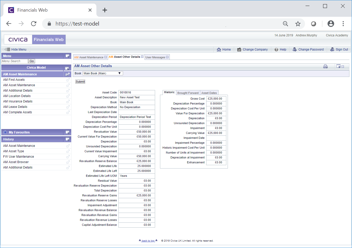Switch to the Brought Forward tab
The width and height of the screenshot is (352, 248).
click(x=188, y=93)
